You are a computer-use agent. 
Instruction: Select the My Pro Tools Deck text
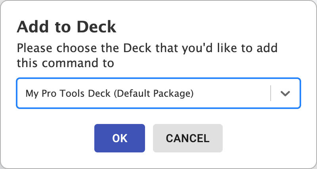[68, 94]
